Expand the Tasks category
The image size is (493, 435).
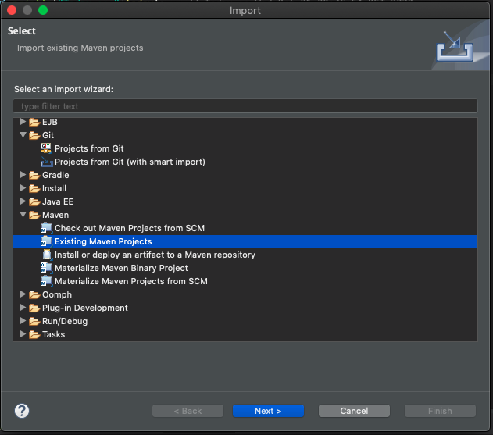(23, 334)
